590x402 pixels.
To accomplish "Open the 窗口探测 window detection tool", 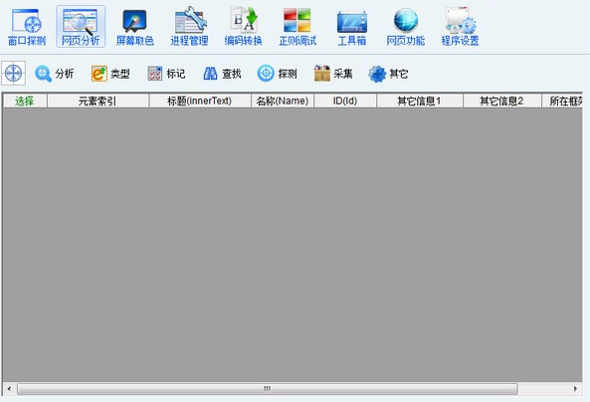I will (x=27, y=27).
